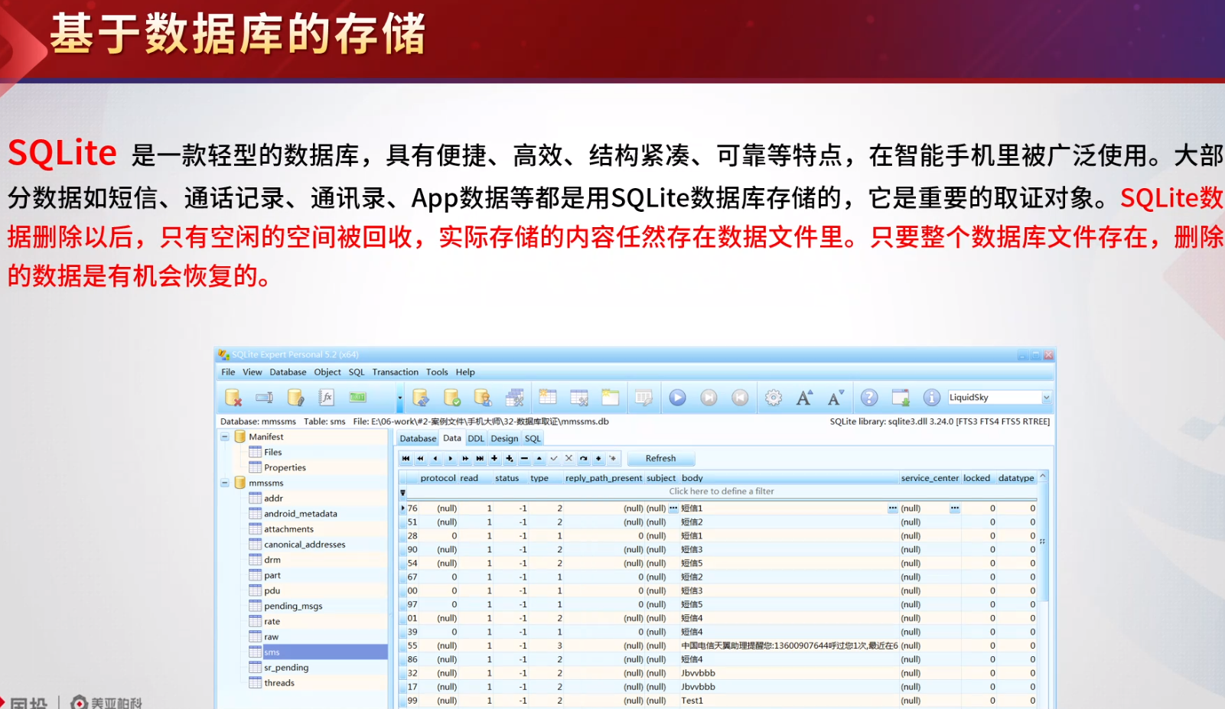Click the database refresh arrows icon
This screenshot has width=1225, height=709.
[421, 398]
